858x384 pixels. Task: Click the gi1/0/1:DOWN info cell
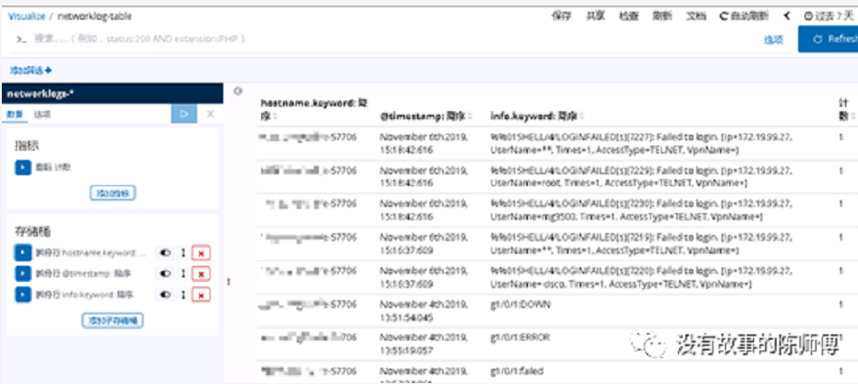coord(521,304)
